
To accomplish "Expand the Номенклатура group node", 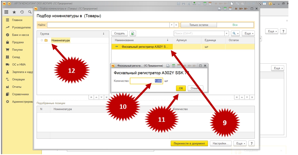I will coord(42,40).
